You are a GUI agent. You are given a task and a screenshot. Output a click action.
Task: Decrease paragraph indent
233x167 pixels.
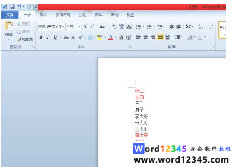tap(171, 27)
